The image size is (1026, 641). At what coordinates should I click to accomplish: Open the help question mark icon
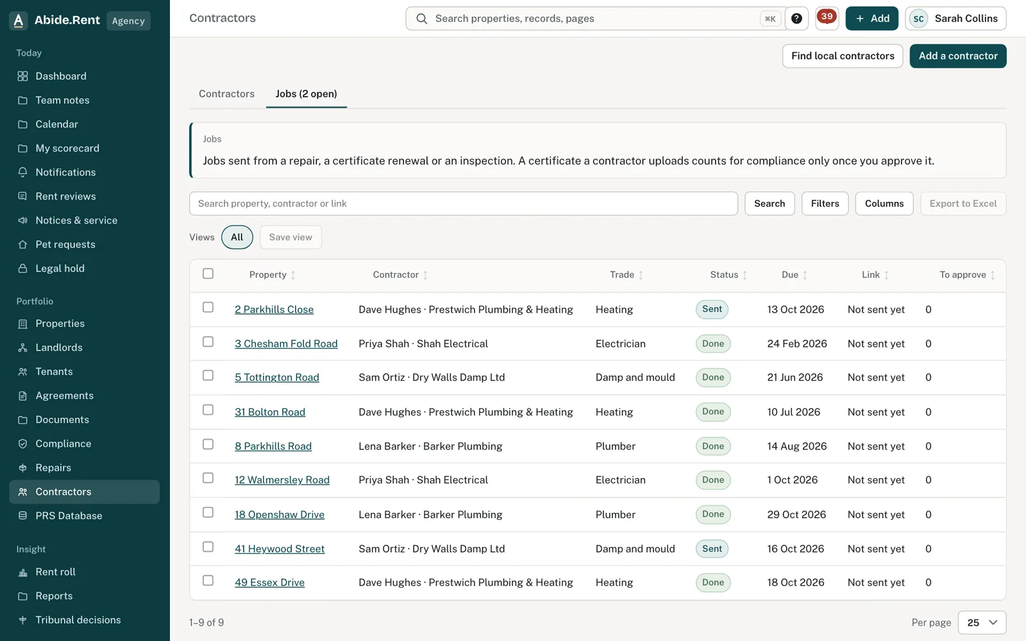(x=796, y=19)
